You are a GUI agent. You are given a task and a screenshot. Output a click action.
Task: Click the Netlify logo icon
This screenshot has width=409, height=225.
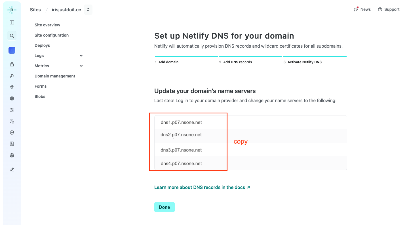click(12, 10)
